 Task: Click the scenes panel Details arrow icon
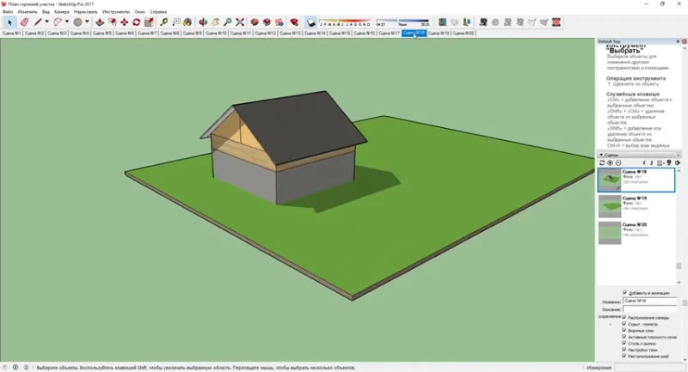[x=678, y=163]
